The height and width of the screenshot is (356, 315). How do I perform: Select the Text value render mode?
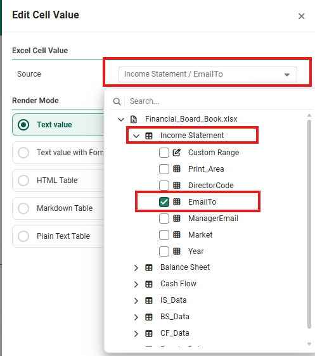tap(58, 125)
